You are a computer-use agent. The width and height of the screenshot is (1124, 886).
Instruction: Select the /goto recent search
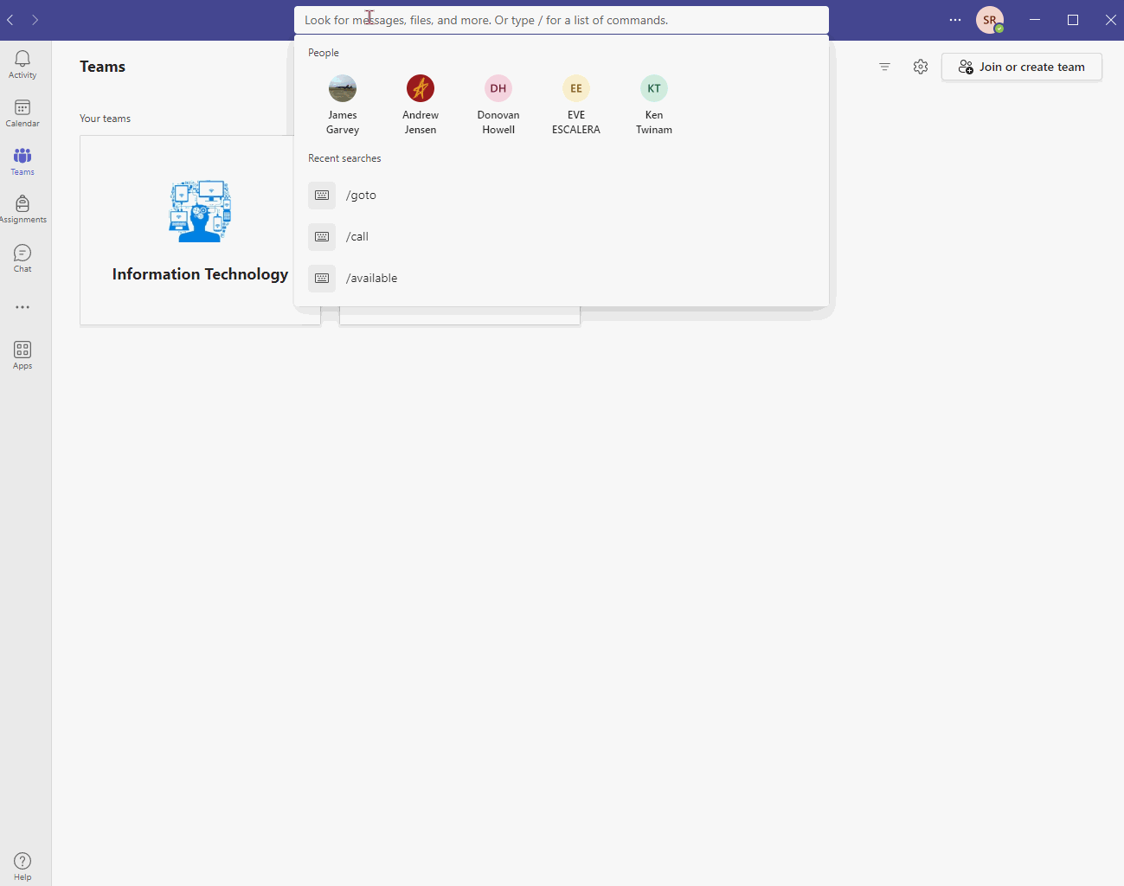click(562, 196)
